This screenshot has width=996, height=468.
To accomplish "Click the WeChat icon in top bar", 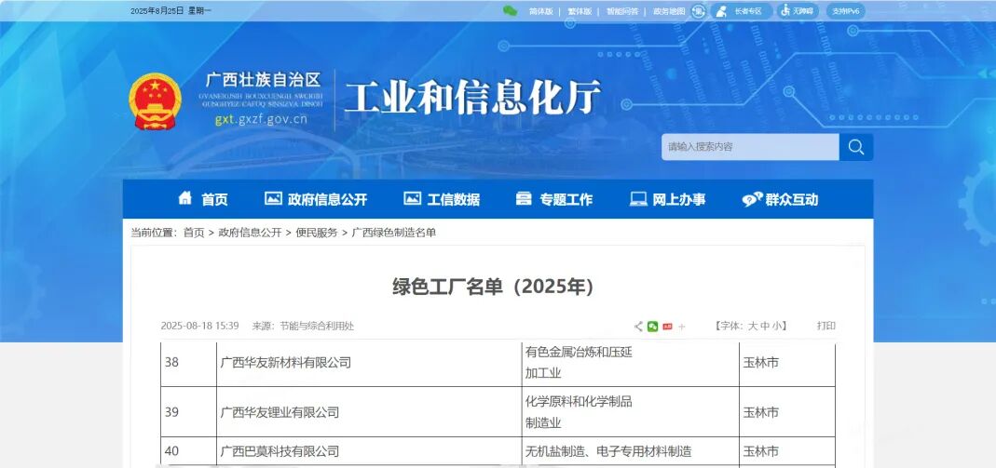I will click(x=510, y=11).
